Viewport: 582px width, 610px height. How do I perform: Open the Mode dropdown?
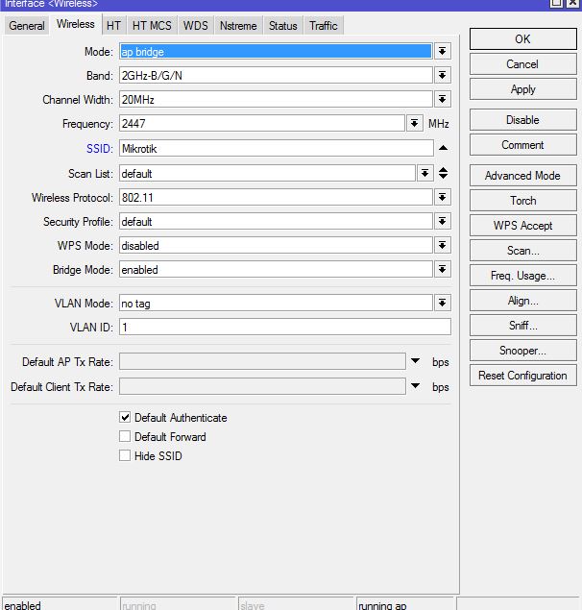[443, 51]
